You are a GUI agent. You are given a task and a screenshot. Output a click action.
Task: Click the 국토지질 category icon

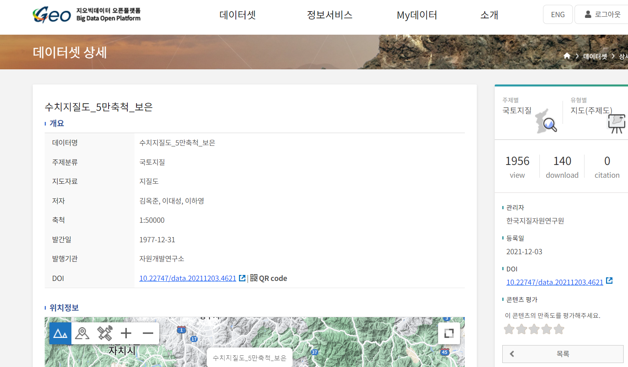tap(546, 121)
